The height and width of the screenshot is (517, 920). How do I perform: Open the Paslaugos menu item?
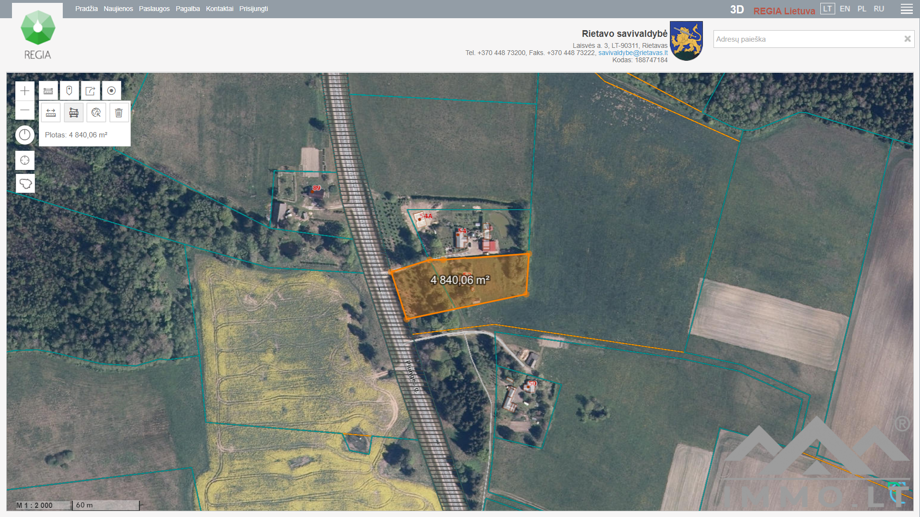[154, 9]
